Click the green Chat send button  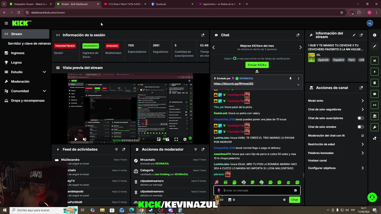tap(294, 200)
